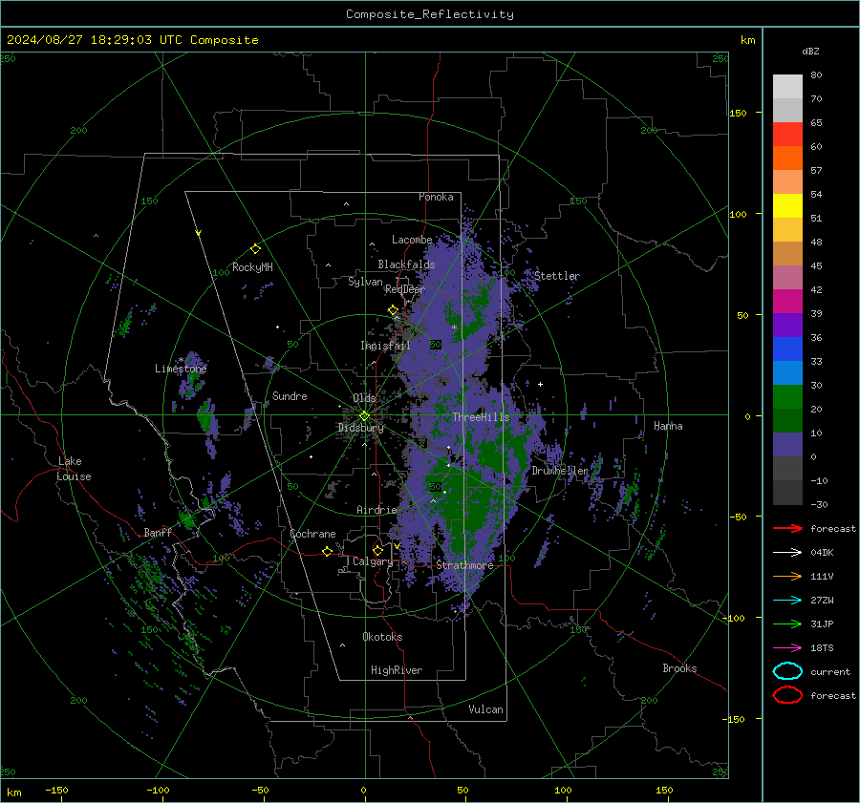Select the 80 dBZ color swatch
The image size is (860, 803).
pyautogui.click(x=787, y=87)
